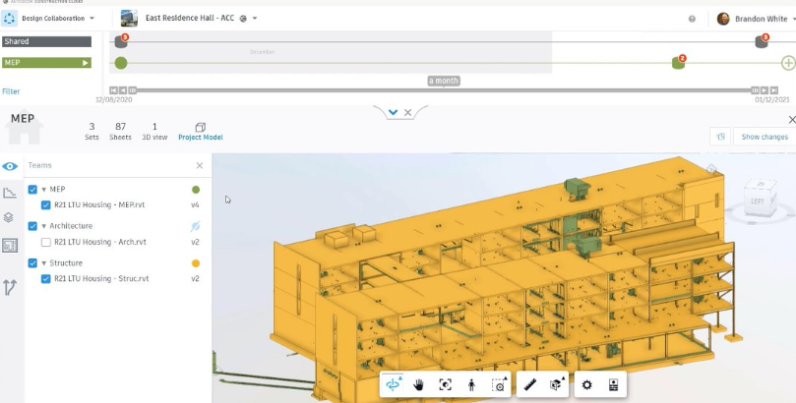
Task: Select the green MEP package with badge 2
Action: [x=678, y=62]
